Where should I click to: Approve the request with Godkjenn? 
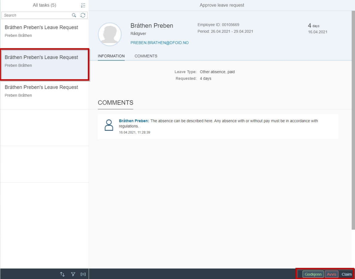pos(313,274)
